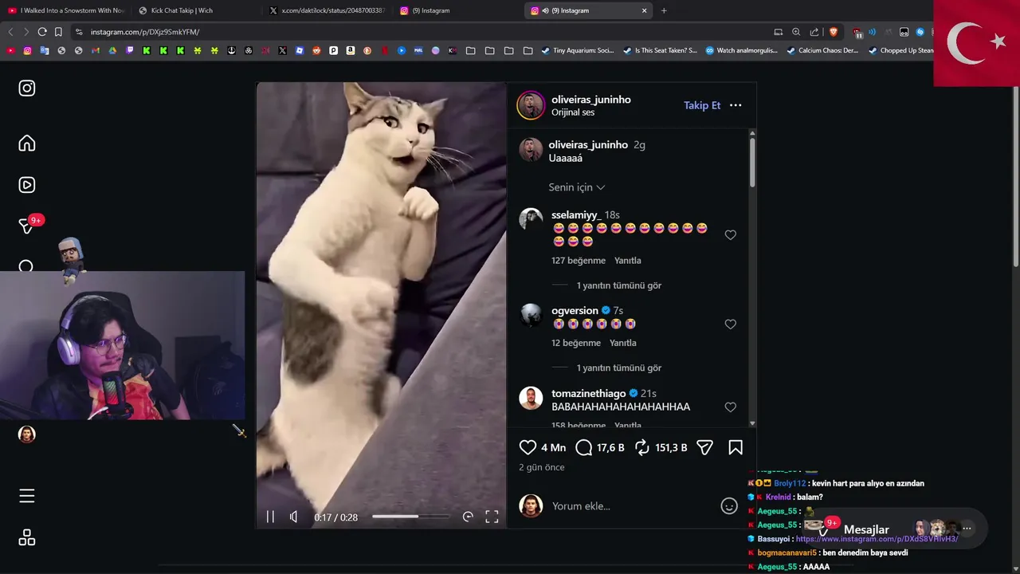Expand replies under sselamiyy_'s comment
1020x574 pixels.
(619, 285)
